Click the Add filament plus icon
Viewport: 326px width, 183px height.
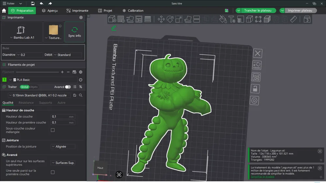click(x=62, y=72)
